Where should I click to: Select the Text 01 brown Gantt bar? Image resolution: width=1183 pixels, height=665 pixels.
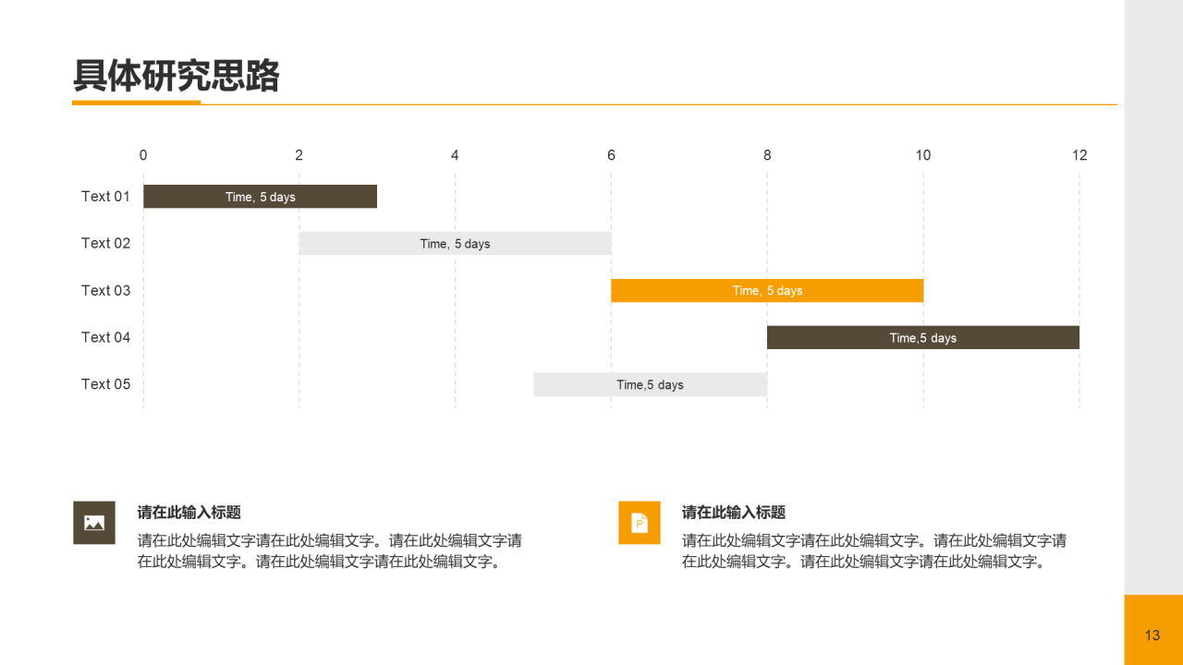(x=260, y=196)
